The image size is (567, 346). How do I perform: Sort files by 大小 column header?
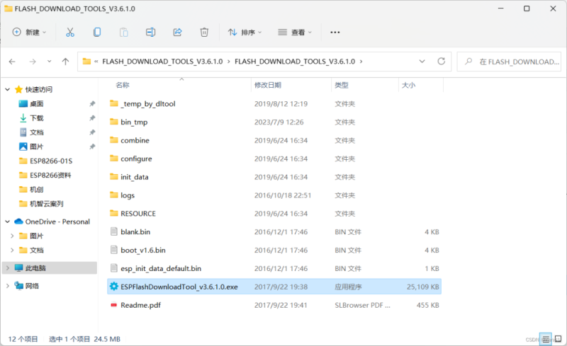[x=409, y=85]
